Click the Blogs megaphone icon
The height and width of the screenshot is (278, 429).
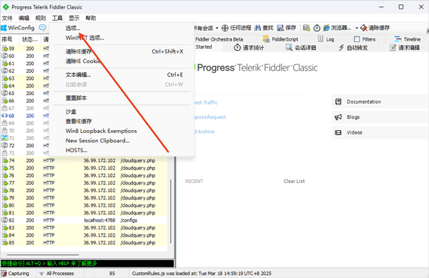338,117
